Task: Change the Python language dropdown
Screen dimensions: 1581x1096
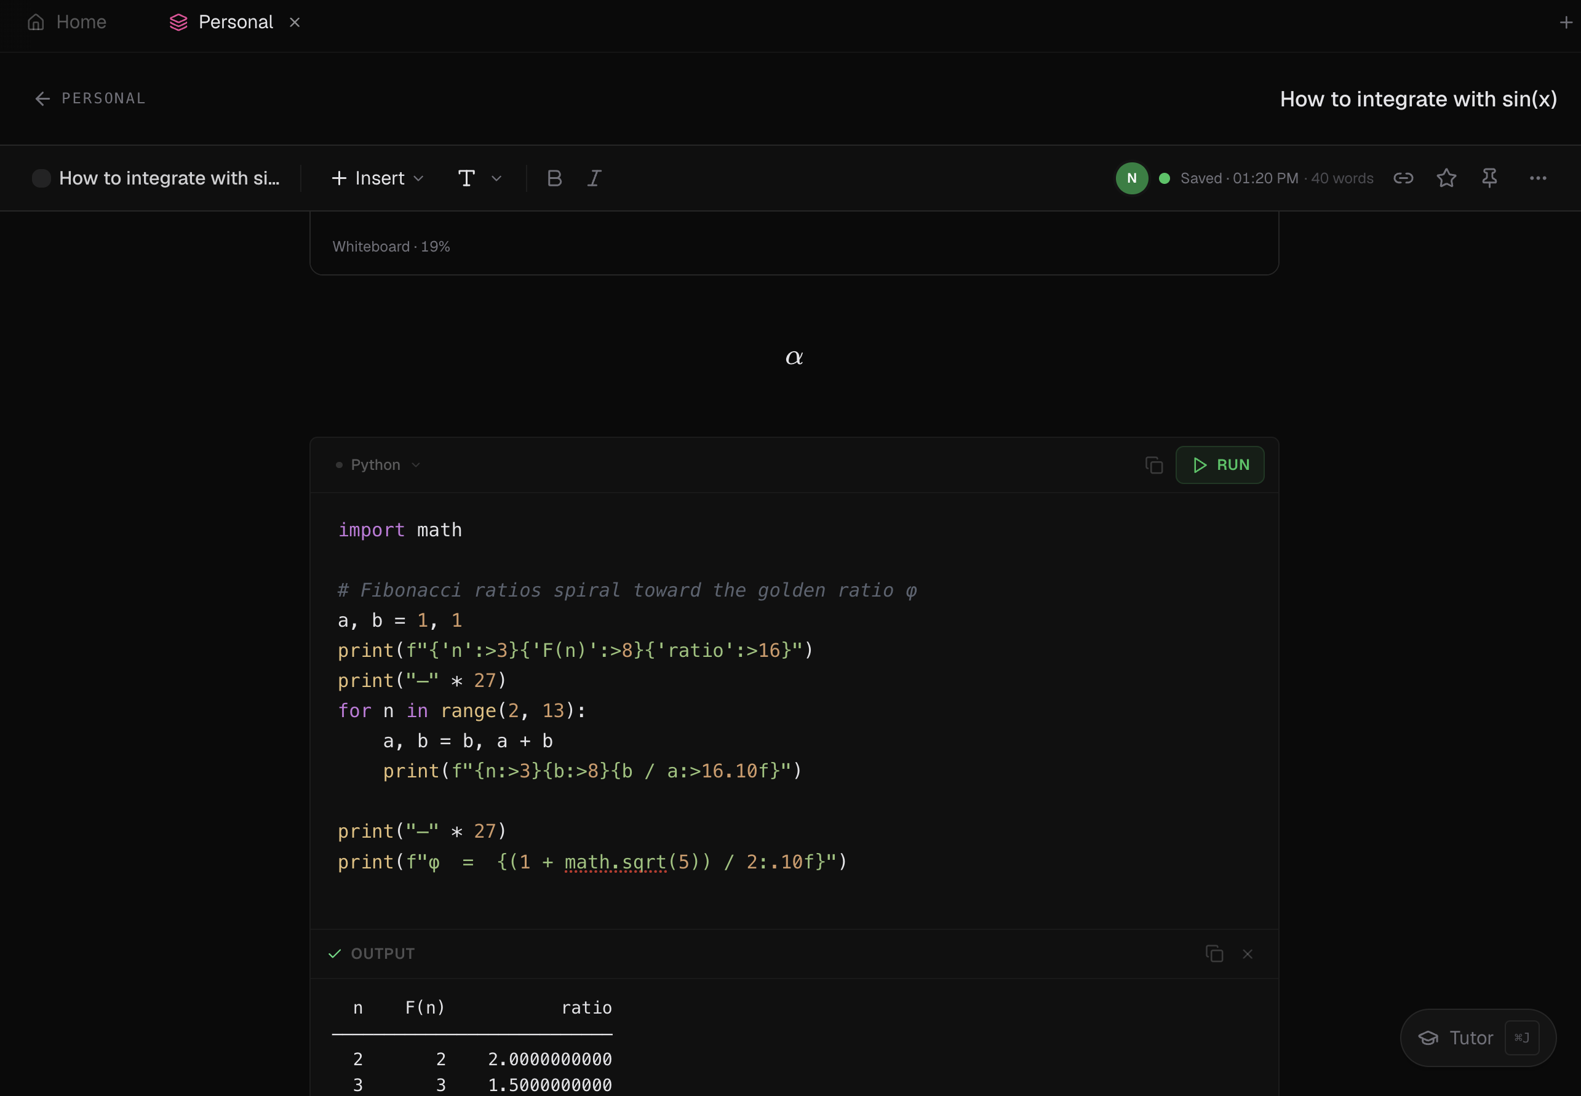Action: pos(377,465)
